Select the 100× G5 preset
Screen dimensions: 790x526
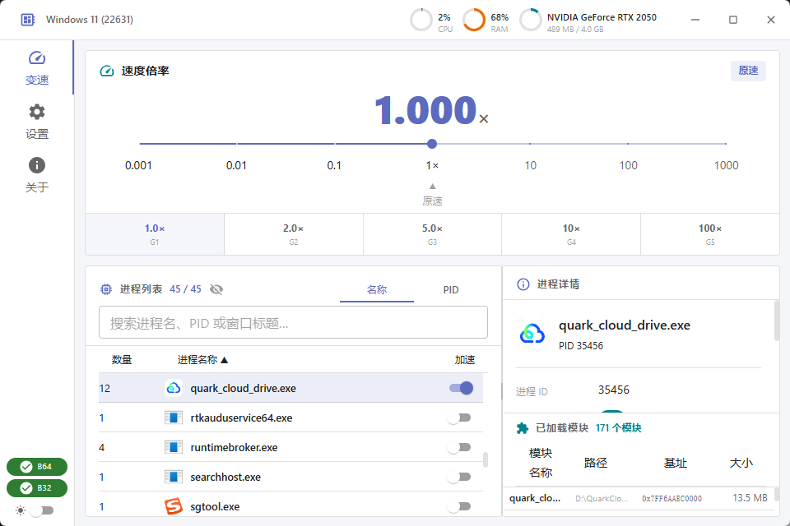click(710, 234)
